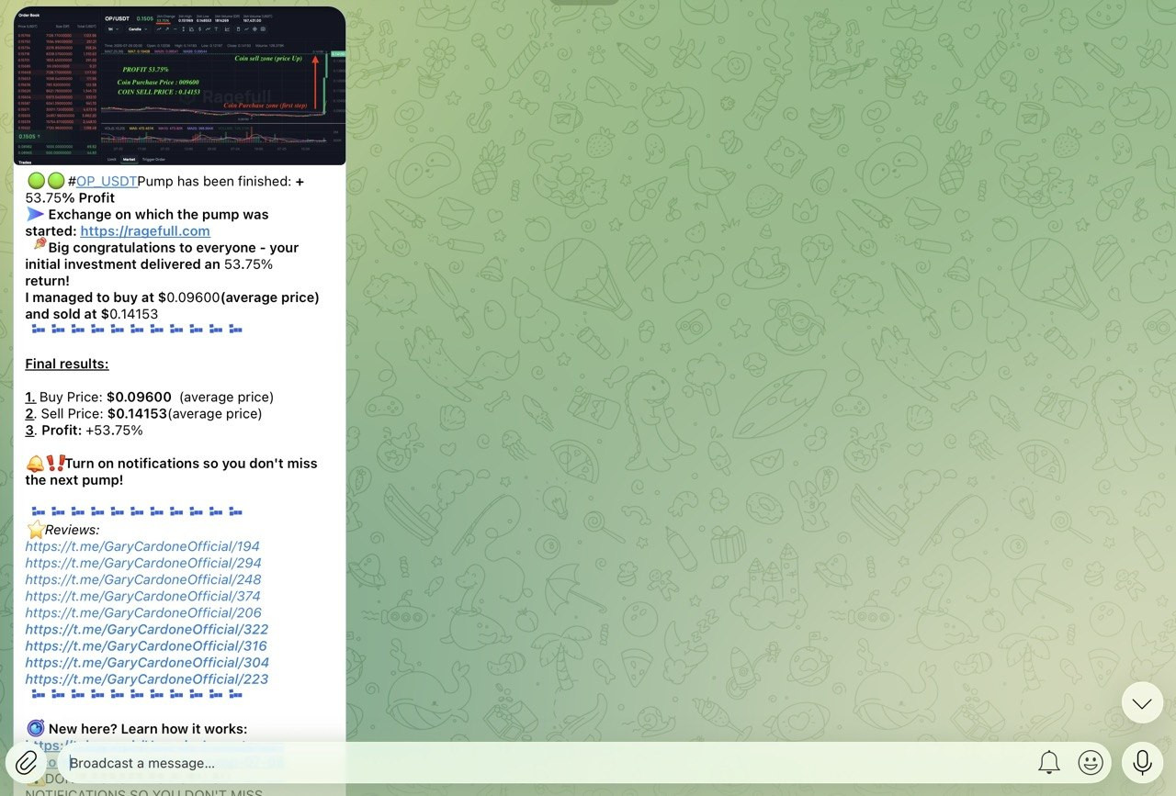Viewport: 1176px width, 796px height.
Task: Jump to latest messages with the down chevron
Action: [x=1142, y=704]
